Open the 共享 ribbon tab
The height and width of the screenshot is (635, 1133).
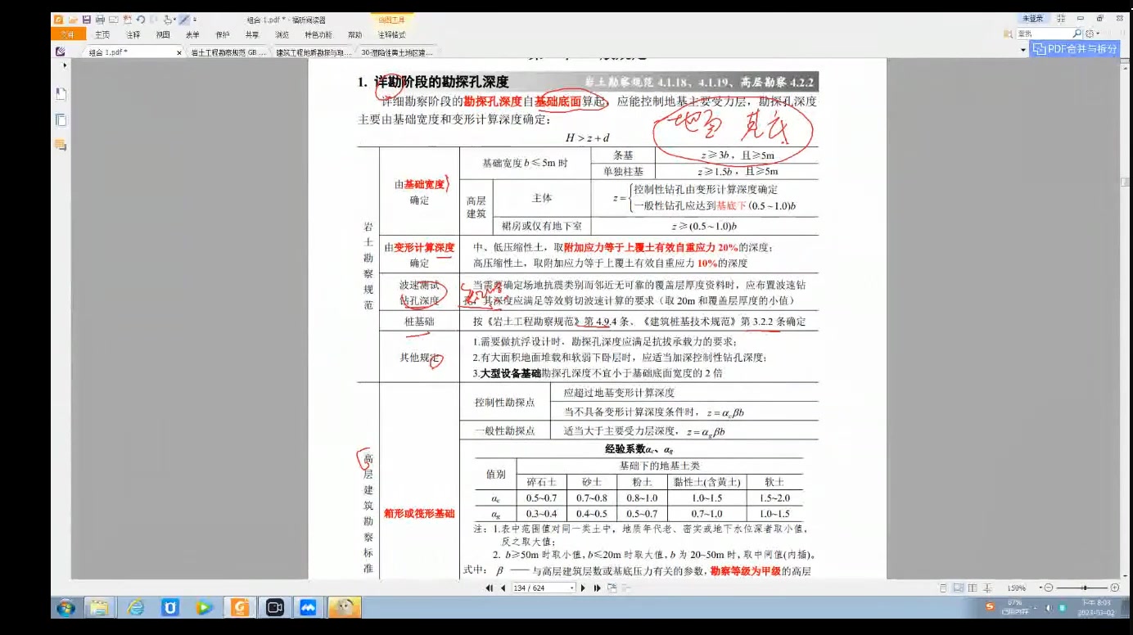click(252, 35)
